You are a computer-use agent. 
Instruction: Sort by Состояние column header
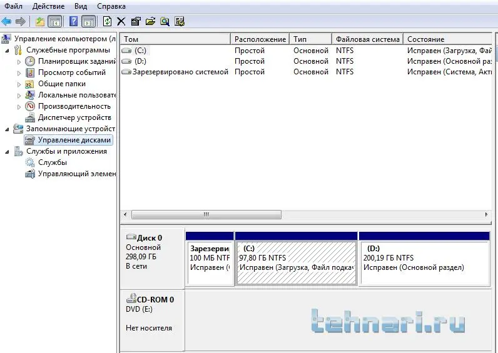click(447, 39)
